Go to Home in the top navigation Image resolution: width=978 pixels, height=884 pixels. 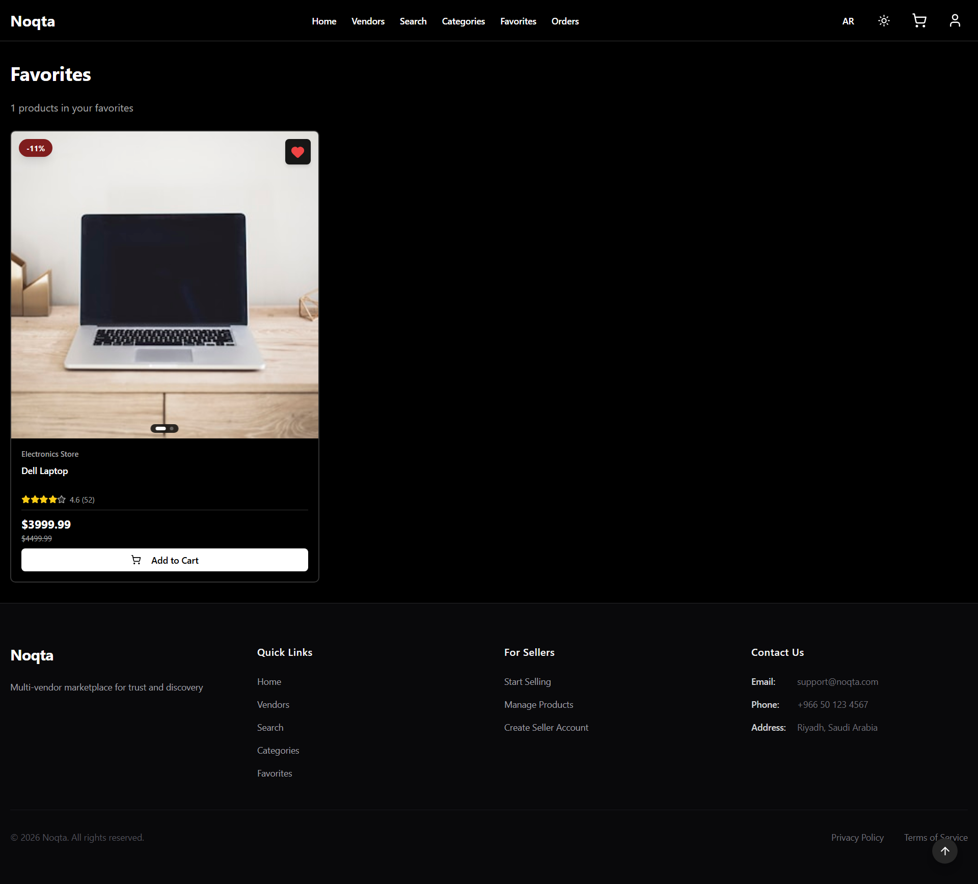pyautogui.click(x=324, y=21)
